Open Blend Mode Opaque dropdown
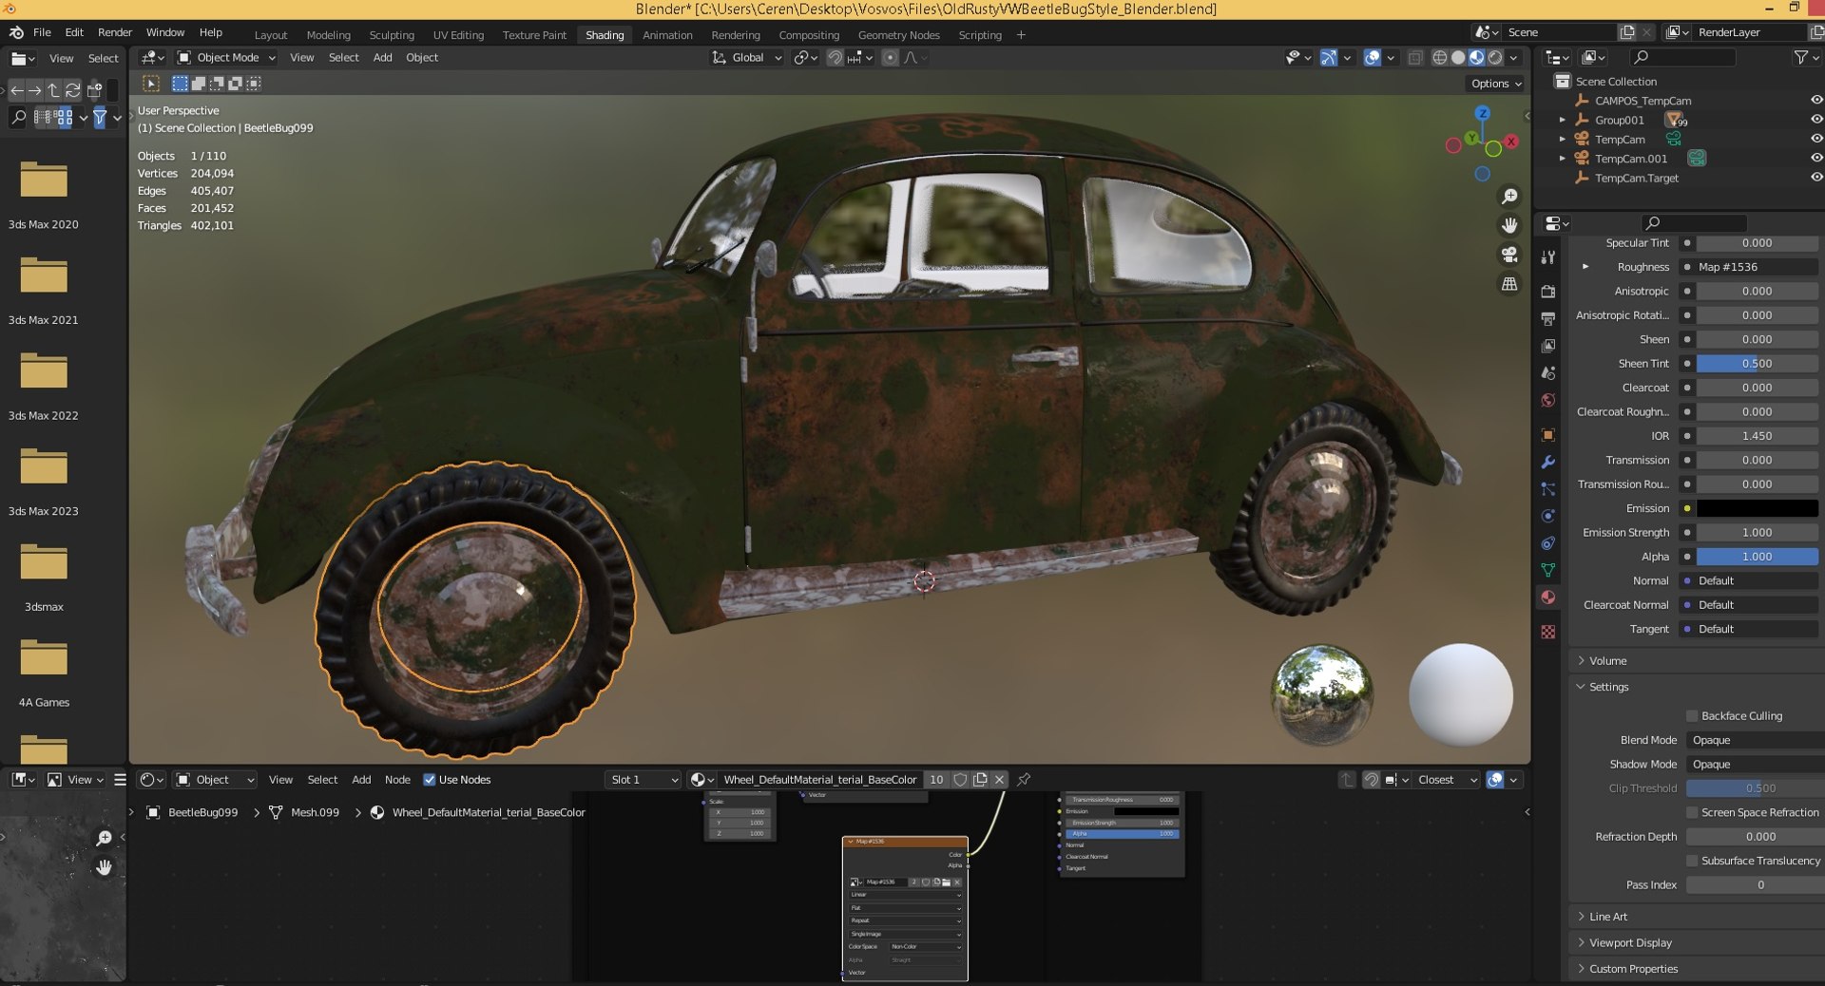The image size is (1825, 986). point(1755,741)
